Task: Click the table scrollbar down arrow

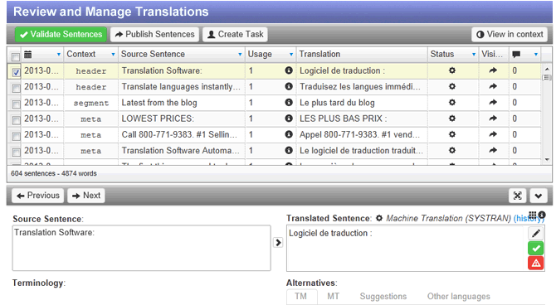Action: (547, 159)
